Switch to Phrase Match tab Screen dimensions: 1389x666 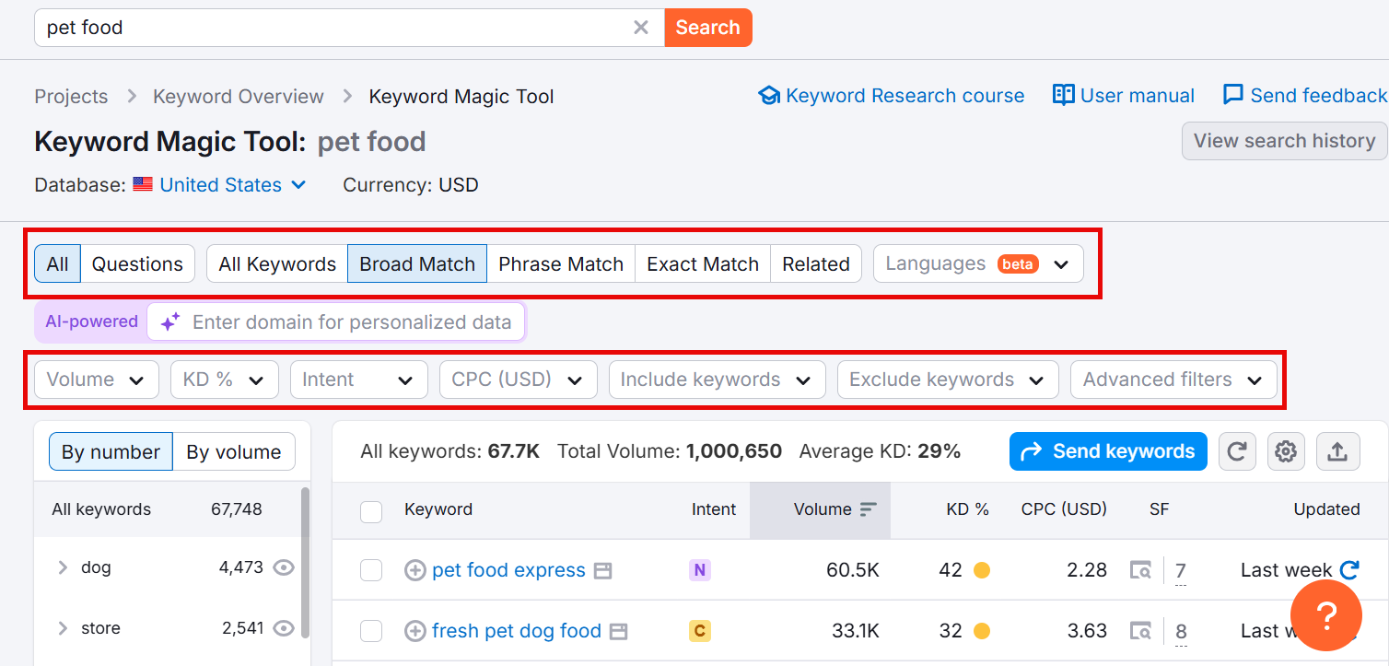point(561,263)
